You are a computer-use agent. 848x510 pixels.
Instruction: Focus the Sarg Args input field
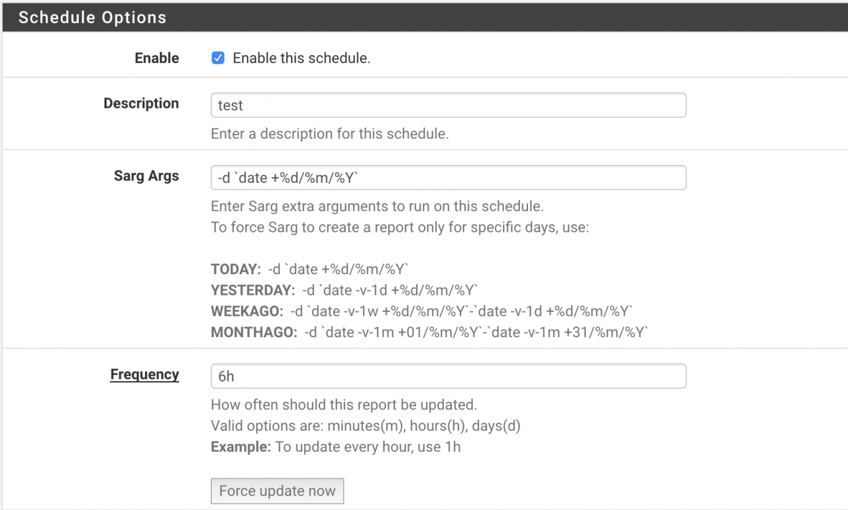448,178
